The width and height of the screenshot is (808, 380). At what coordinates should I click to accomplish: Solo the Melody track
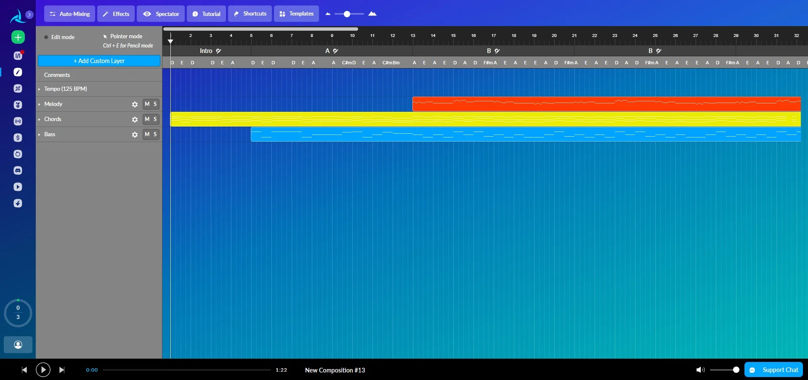pos(155,104)
